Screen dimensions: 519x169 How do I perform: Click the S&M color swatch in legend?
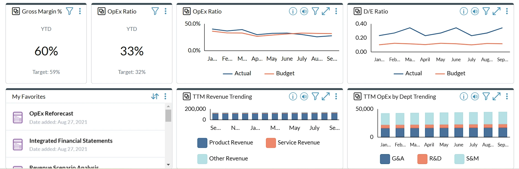(459, 159)
